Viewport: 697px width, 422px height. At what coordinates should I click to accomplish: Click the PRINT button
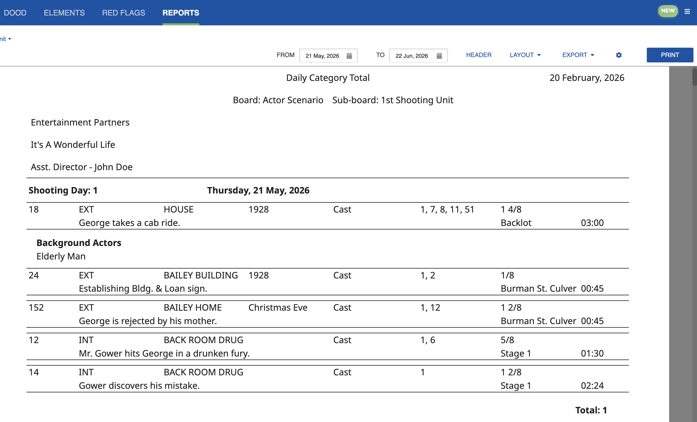click(670, 55)
